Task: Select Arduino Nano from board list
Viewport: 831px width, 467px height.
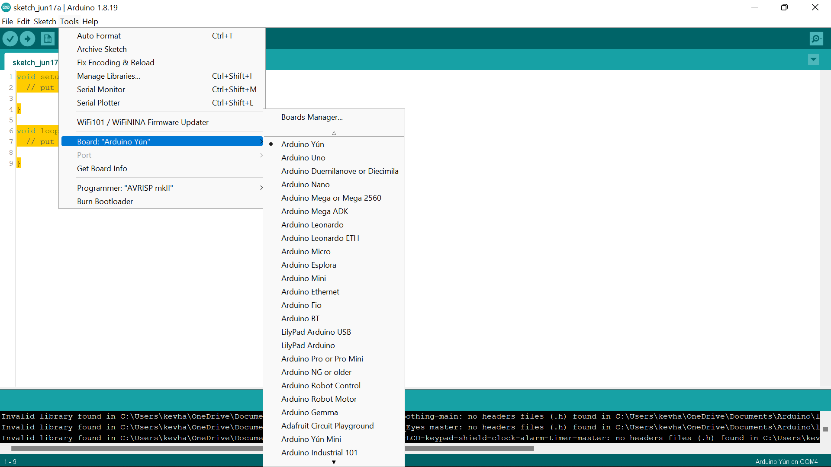Action: click(x=305, y=184)
